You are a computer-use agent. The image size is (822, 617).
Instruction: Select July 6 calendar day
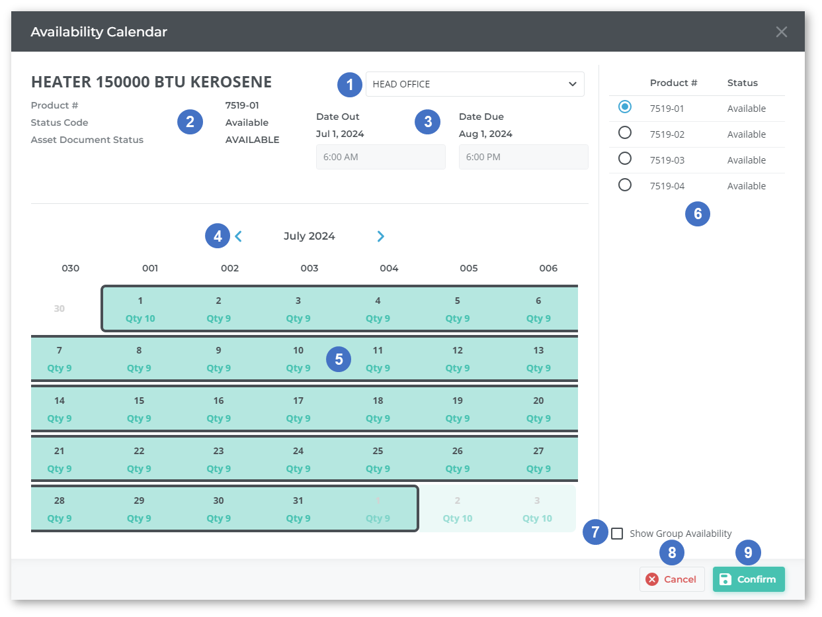tap(538, 309)
